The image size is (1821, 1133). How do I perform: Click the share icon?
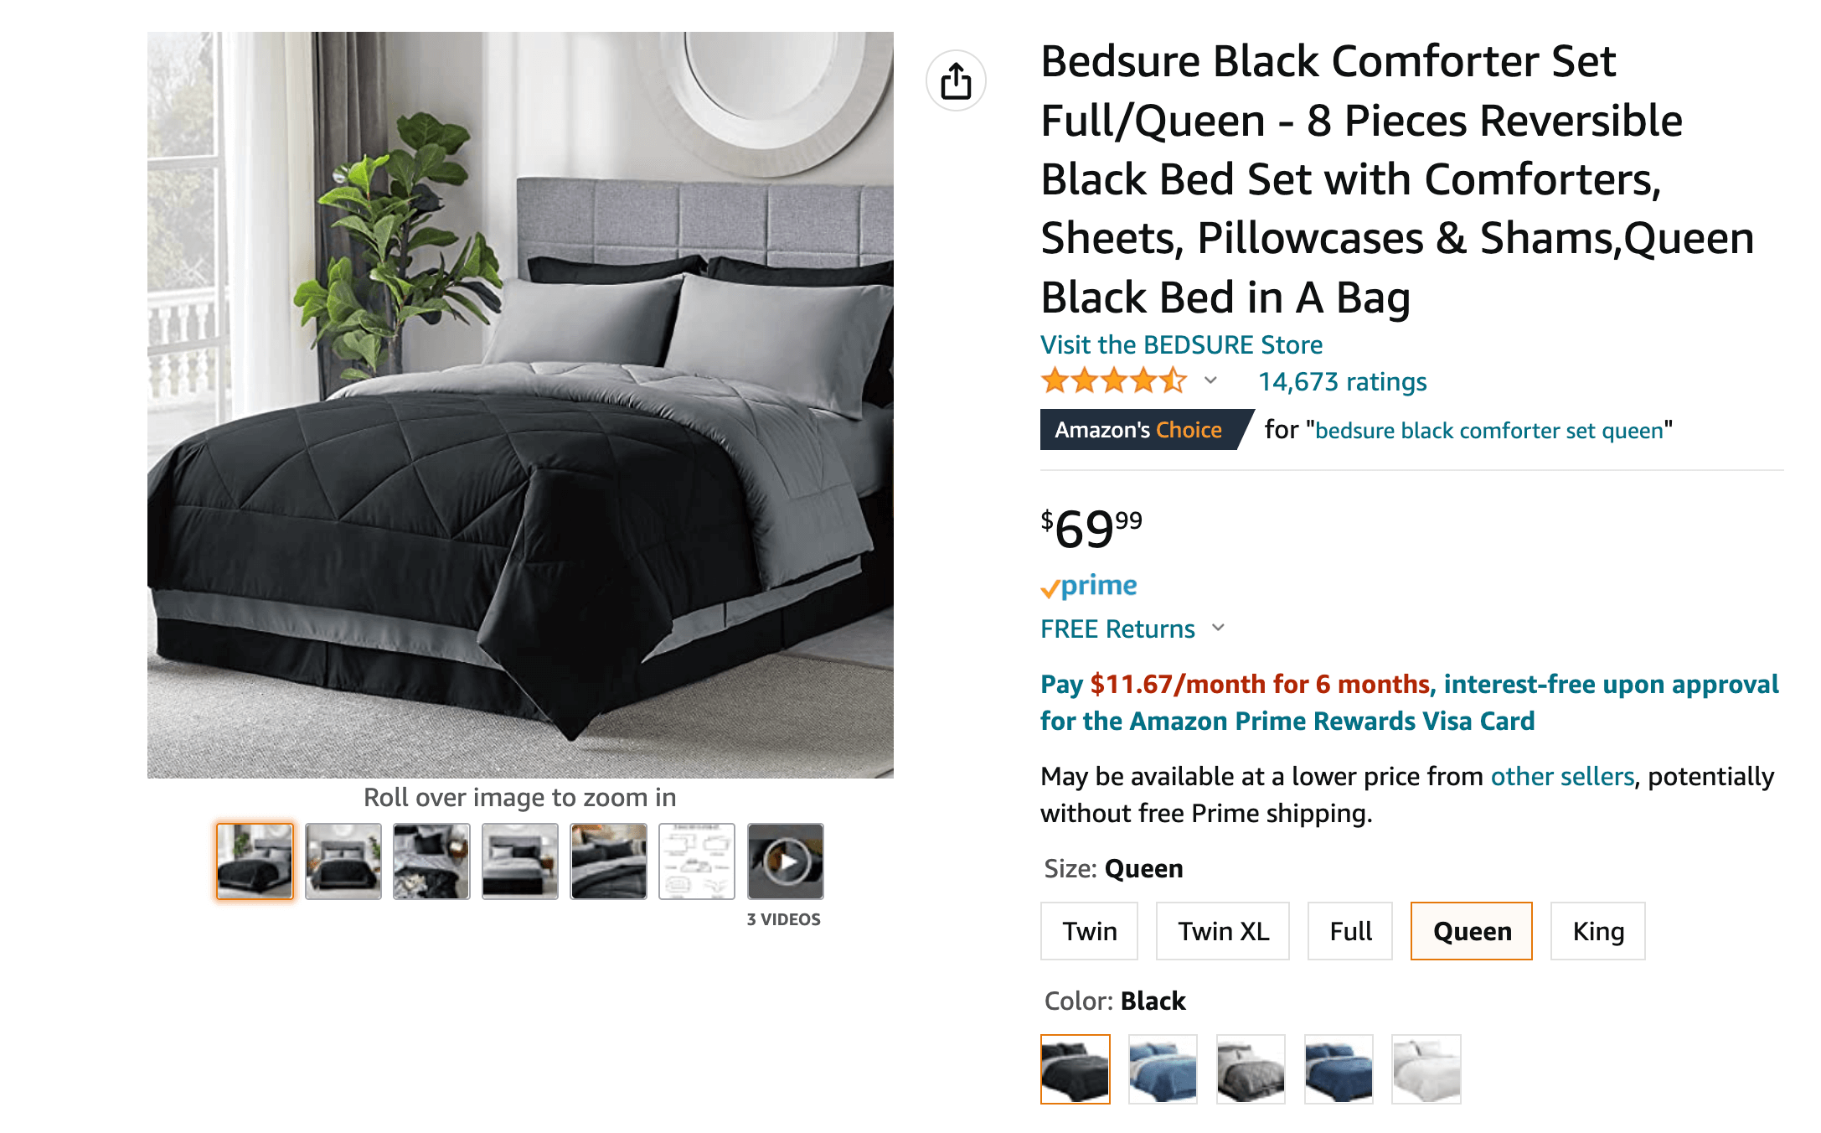point(957,80)
